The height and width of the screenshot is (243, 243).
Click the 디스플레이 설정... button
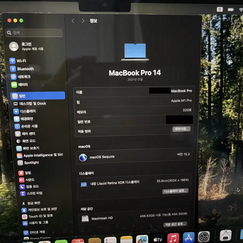(x=175, y=191)
